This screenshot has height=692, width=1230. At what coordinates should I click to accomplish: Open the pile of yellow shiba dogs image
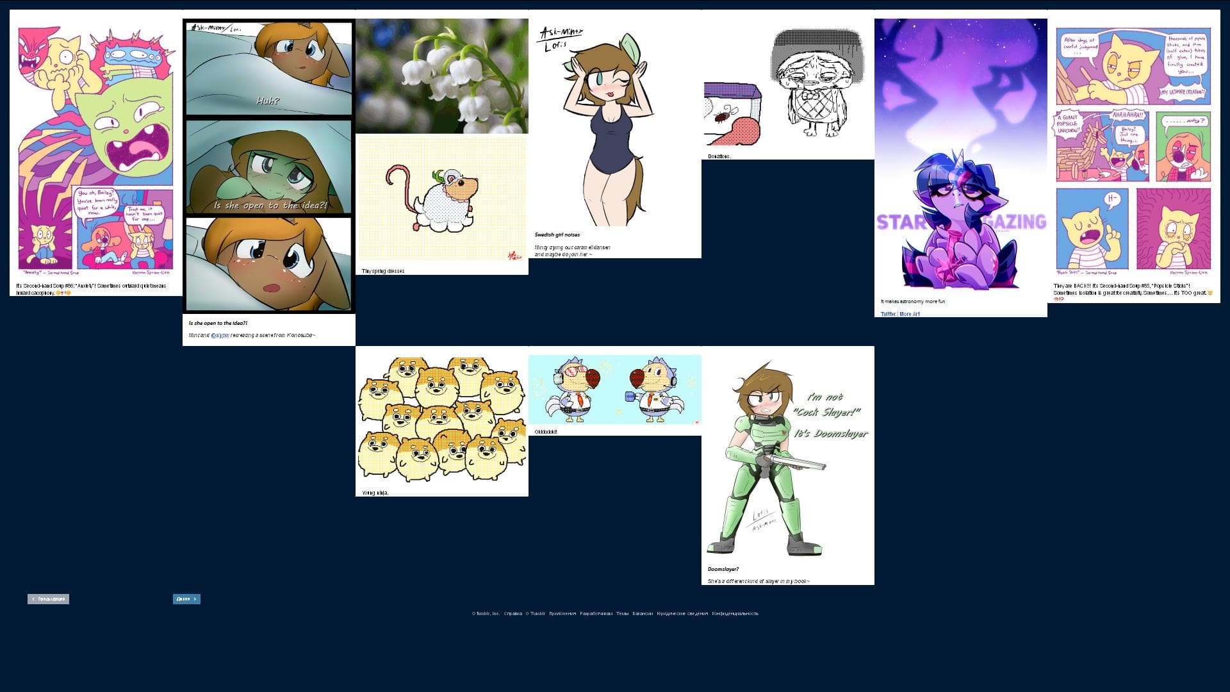tap(442, 419)
